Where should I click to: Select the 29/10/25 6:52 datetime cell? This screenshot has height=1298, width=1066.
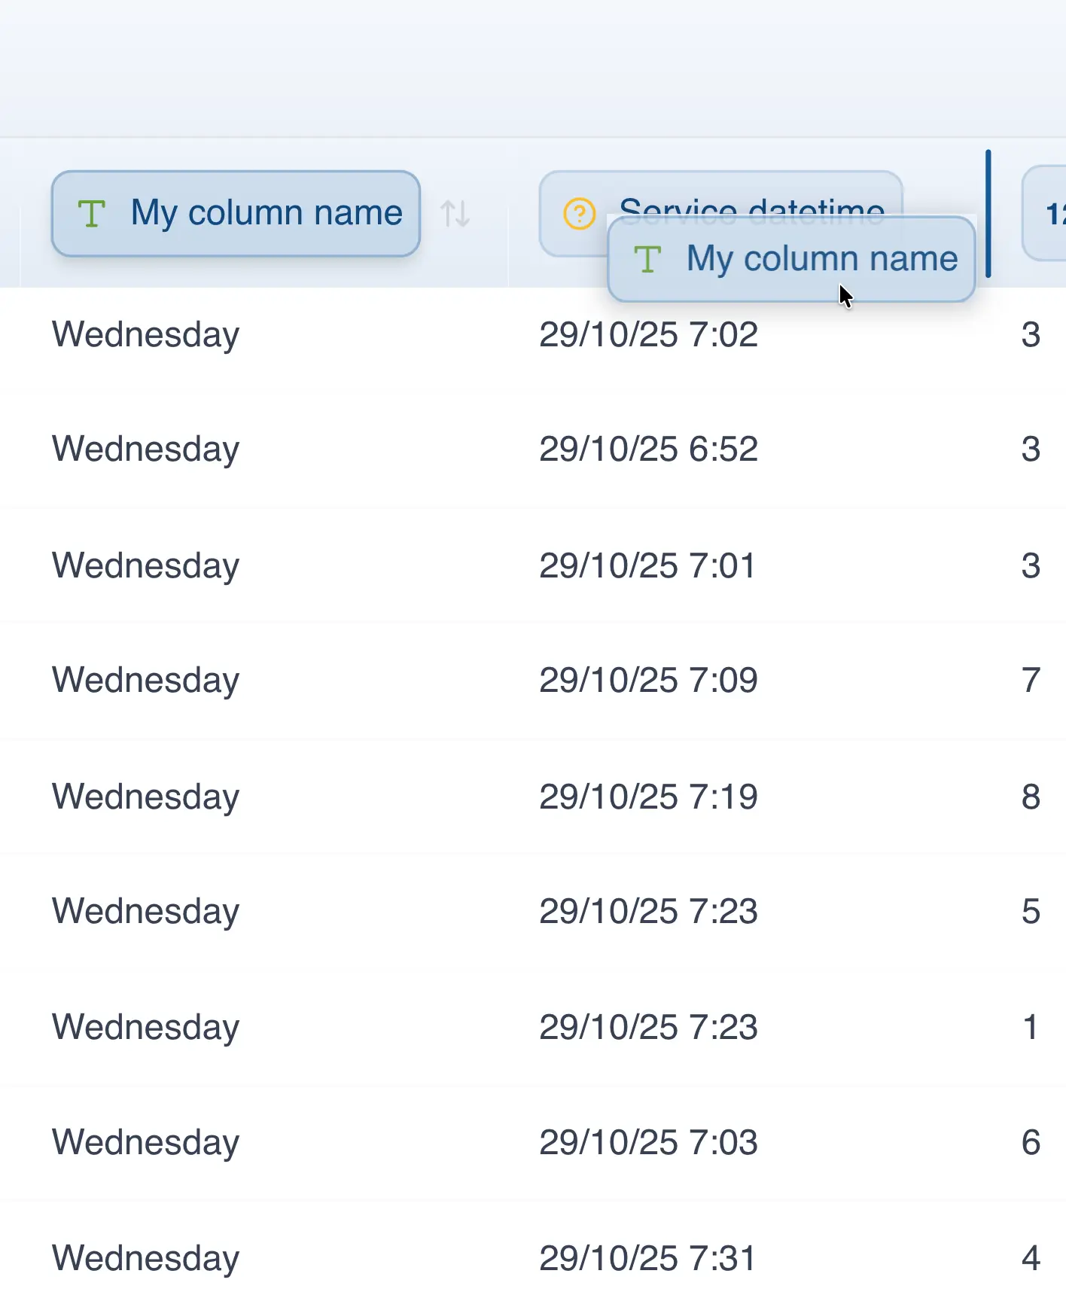[648, 449]
